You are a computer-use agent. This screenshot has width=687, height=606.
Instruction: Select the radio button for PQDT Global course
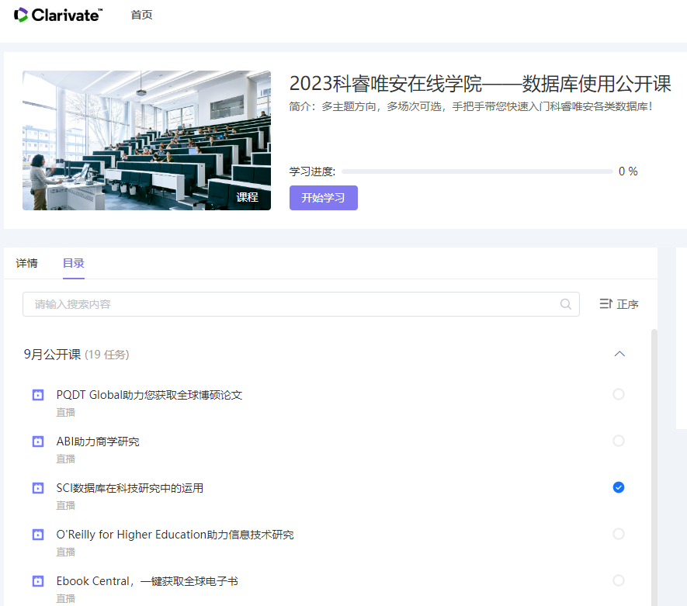point(619,394)
